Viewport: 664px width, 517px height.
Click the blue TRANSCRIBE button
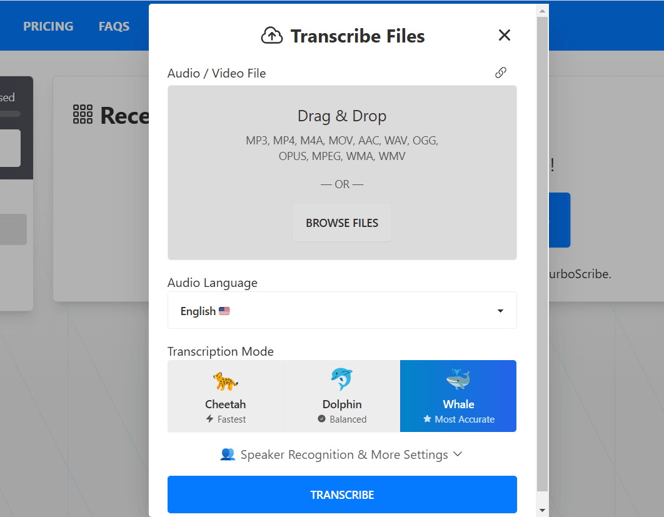coord(342,494)
